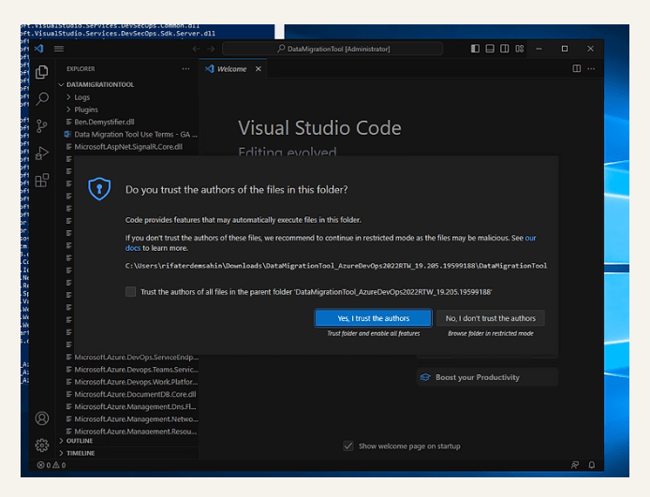This screenshot has height=497, width=650.
Task: Open Data Migration Tool Use Terms file
Action: (x=128, y=134)
